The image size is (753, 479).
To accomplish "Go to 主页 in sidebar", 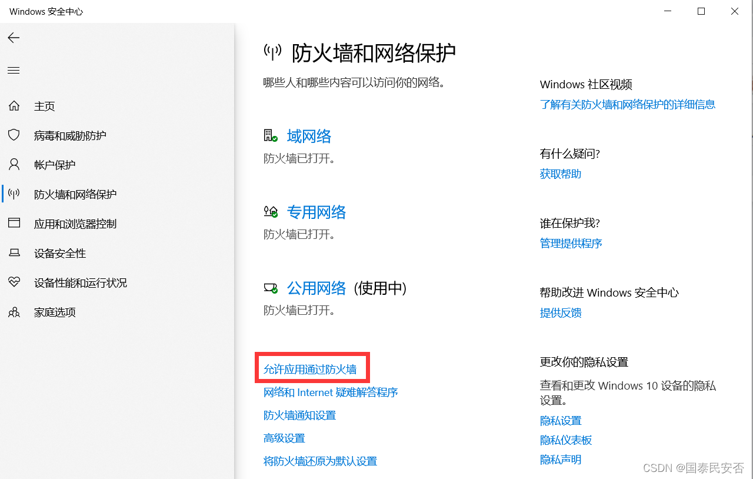I will pos(45,106).
